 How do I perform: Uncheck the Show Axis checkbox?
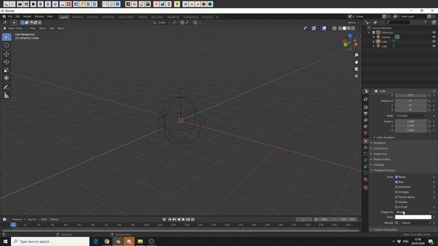(396, 182)
